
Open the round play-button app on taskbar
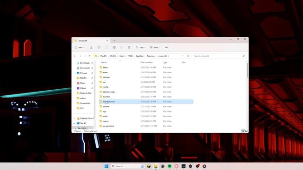(204, 166)
